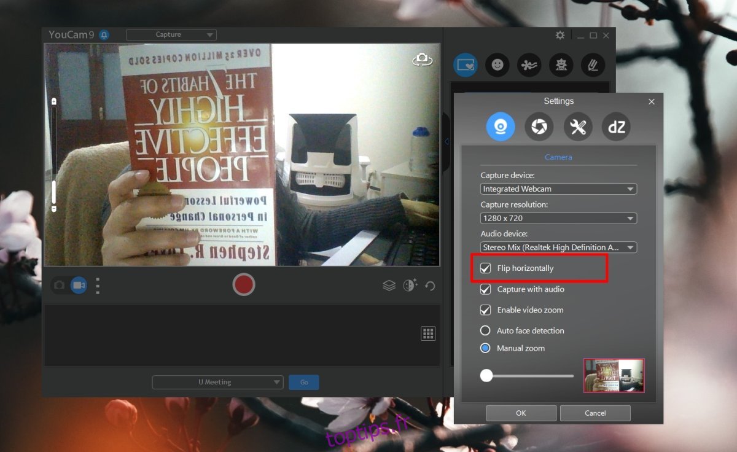Disable the Capture with audio checkbox
Viewport: 737px width, 452px height.
click(486, 289)
